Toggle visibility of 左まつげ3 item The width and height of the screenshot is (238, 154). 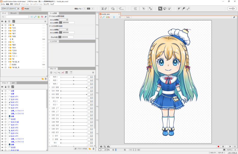tap(2, 102)
